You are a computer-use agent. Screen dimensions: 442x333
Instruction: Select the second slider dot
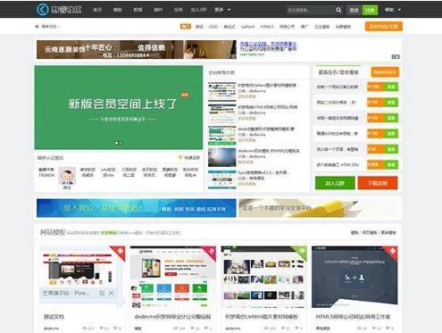[x=121, y=143]
